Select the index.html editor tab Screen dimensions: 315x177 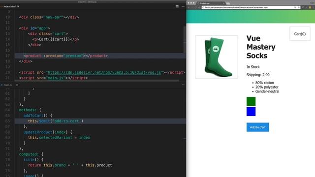(x=9, y=6)
